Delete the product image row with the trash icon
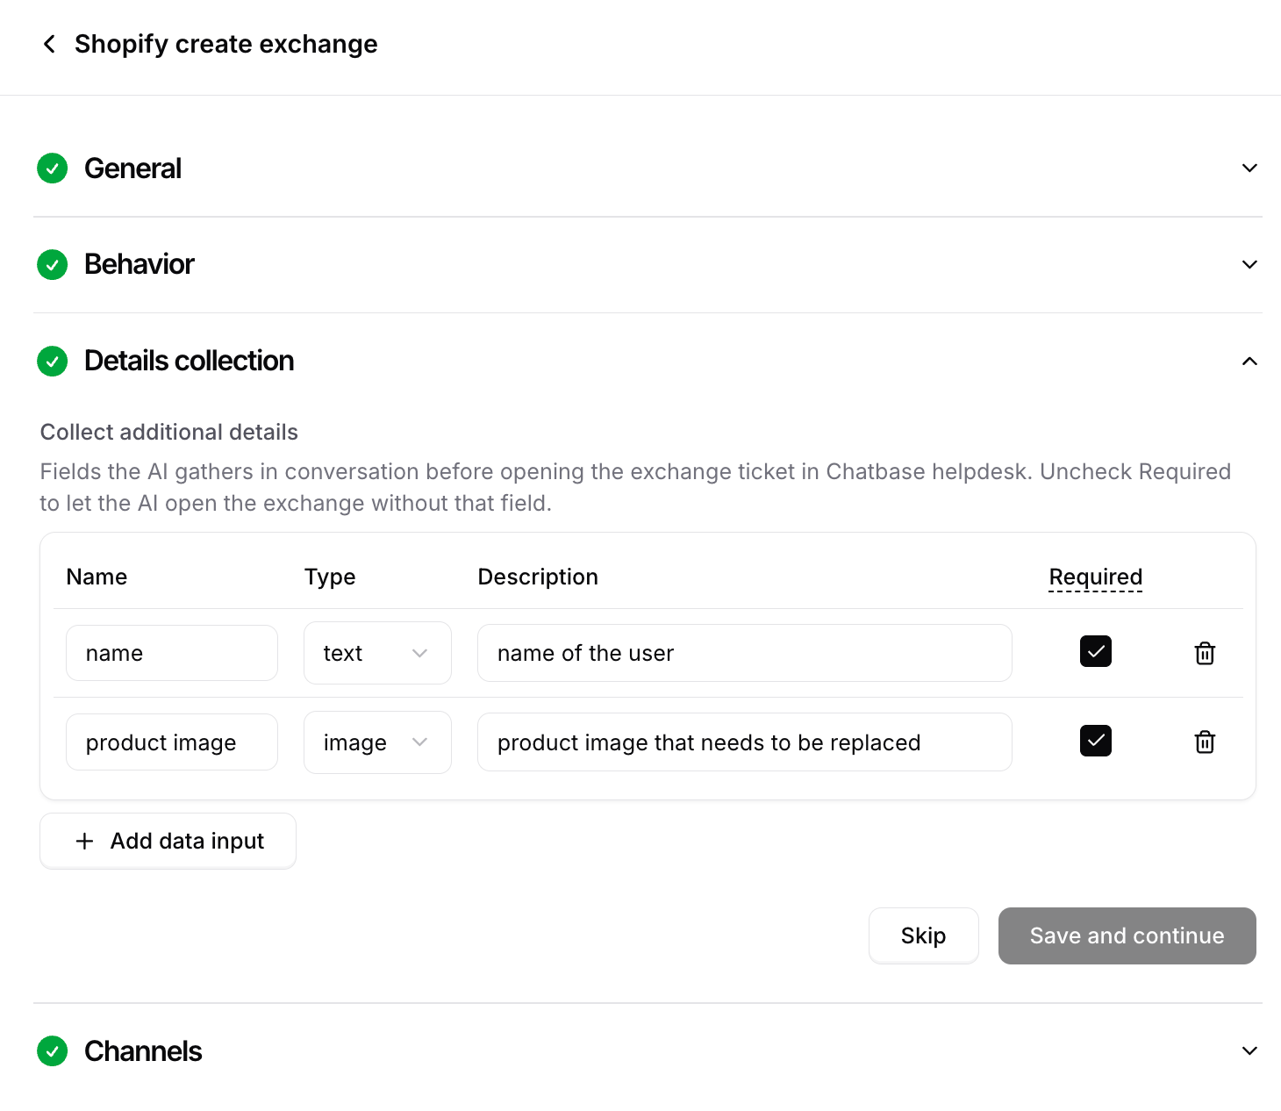1281x1111 pixels. pyautogui.click(x=1205, y=742)
